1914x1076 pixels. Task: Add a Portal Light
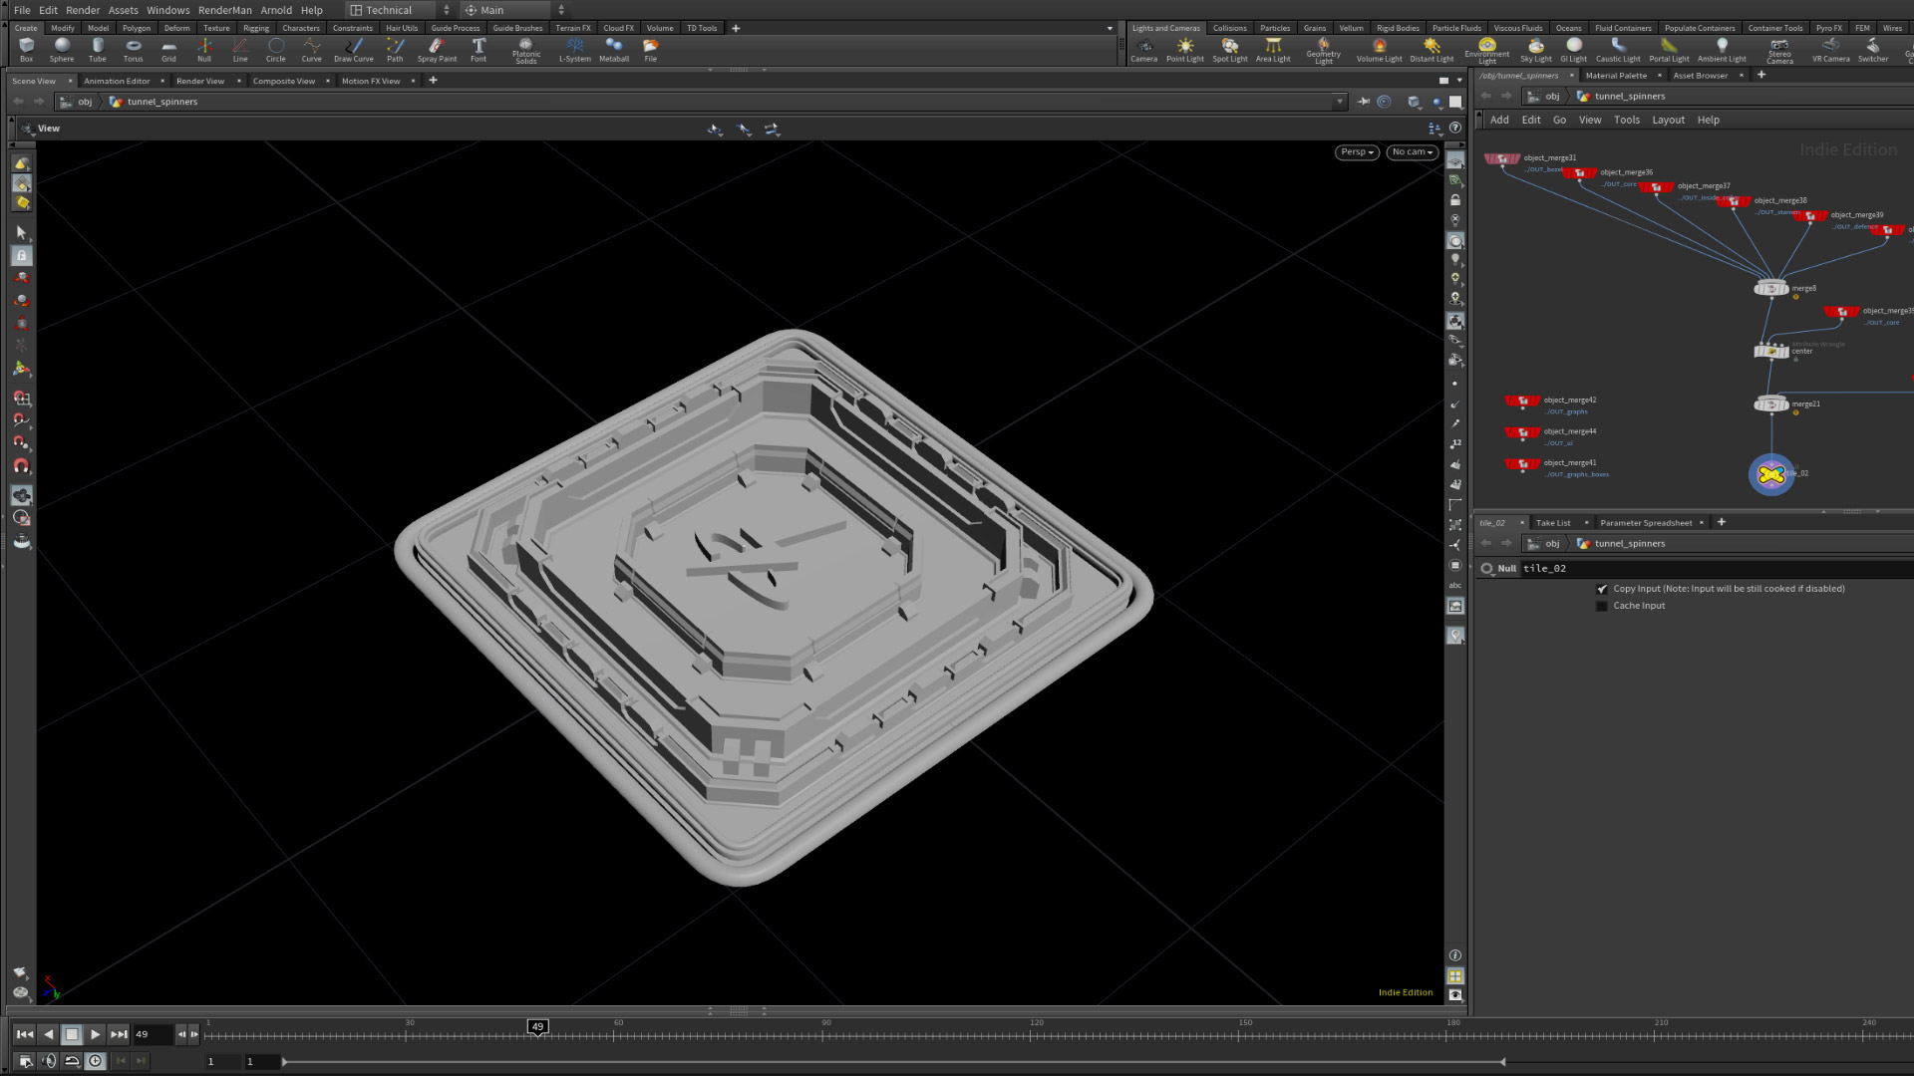[1670, 51]
